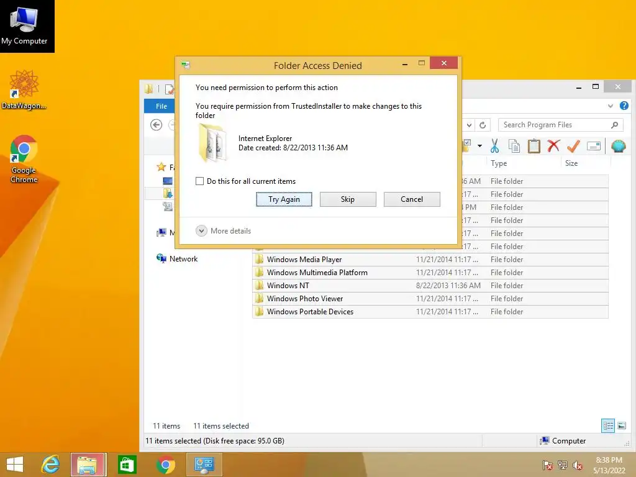Click the Windows NT date 8/22/2013 11:36 AM

pyautogui.click(x=448, y=286)
